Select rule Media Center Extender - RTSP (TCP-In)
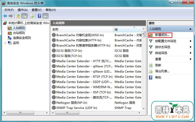 point(84,77)
